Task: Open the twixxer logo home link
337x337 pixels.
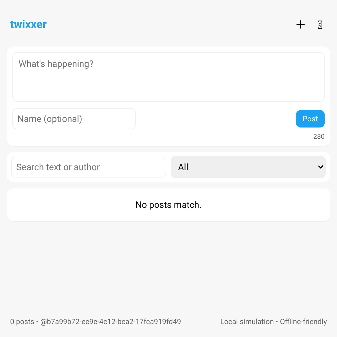Action: coord(28,24)
